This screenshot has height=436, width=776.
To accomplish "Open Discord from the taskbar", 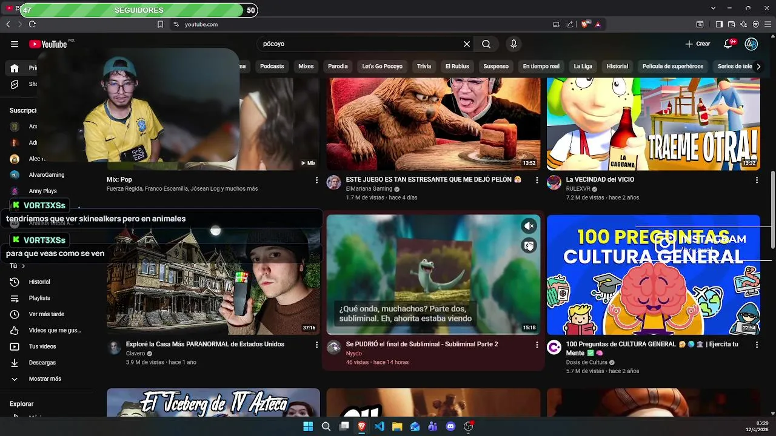I will coord(450,426).
